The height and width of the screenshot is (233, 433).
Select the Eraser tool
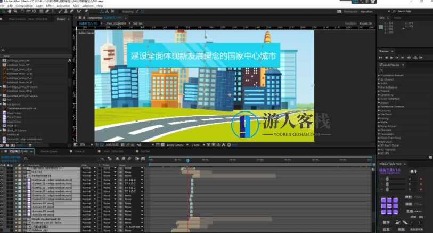71,11
